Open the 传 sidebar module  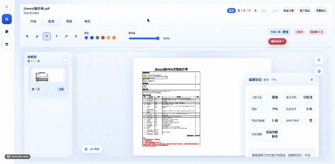[x=7, y=19]
